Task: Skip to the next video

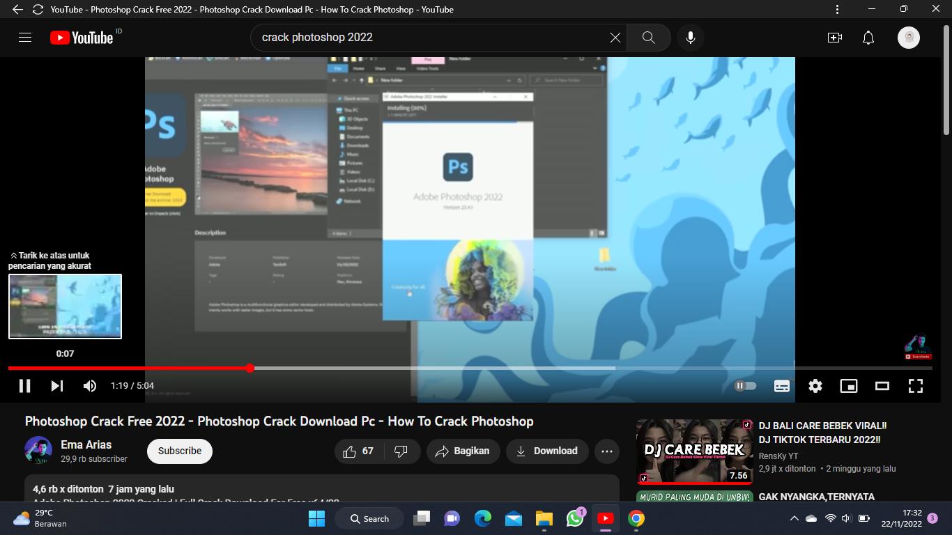Action: [57, 386]
